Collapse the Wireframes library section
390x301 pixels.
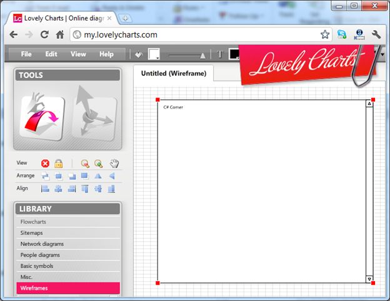click(x=68, y=288)
